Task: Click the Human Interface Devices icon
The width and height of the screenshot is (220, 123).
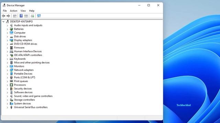Action: tap(11, 52)
